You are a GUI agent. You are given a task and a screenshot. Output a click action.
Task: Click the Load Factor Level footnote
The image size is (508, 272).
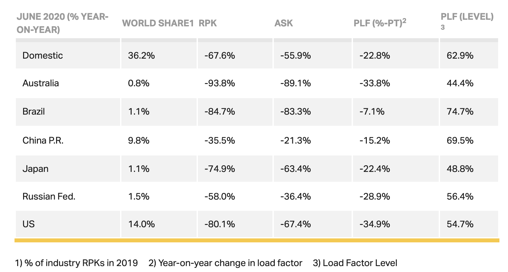point(355,263)
